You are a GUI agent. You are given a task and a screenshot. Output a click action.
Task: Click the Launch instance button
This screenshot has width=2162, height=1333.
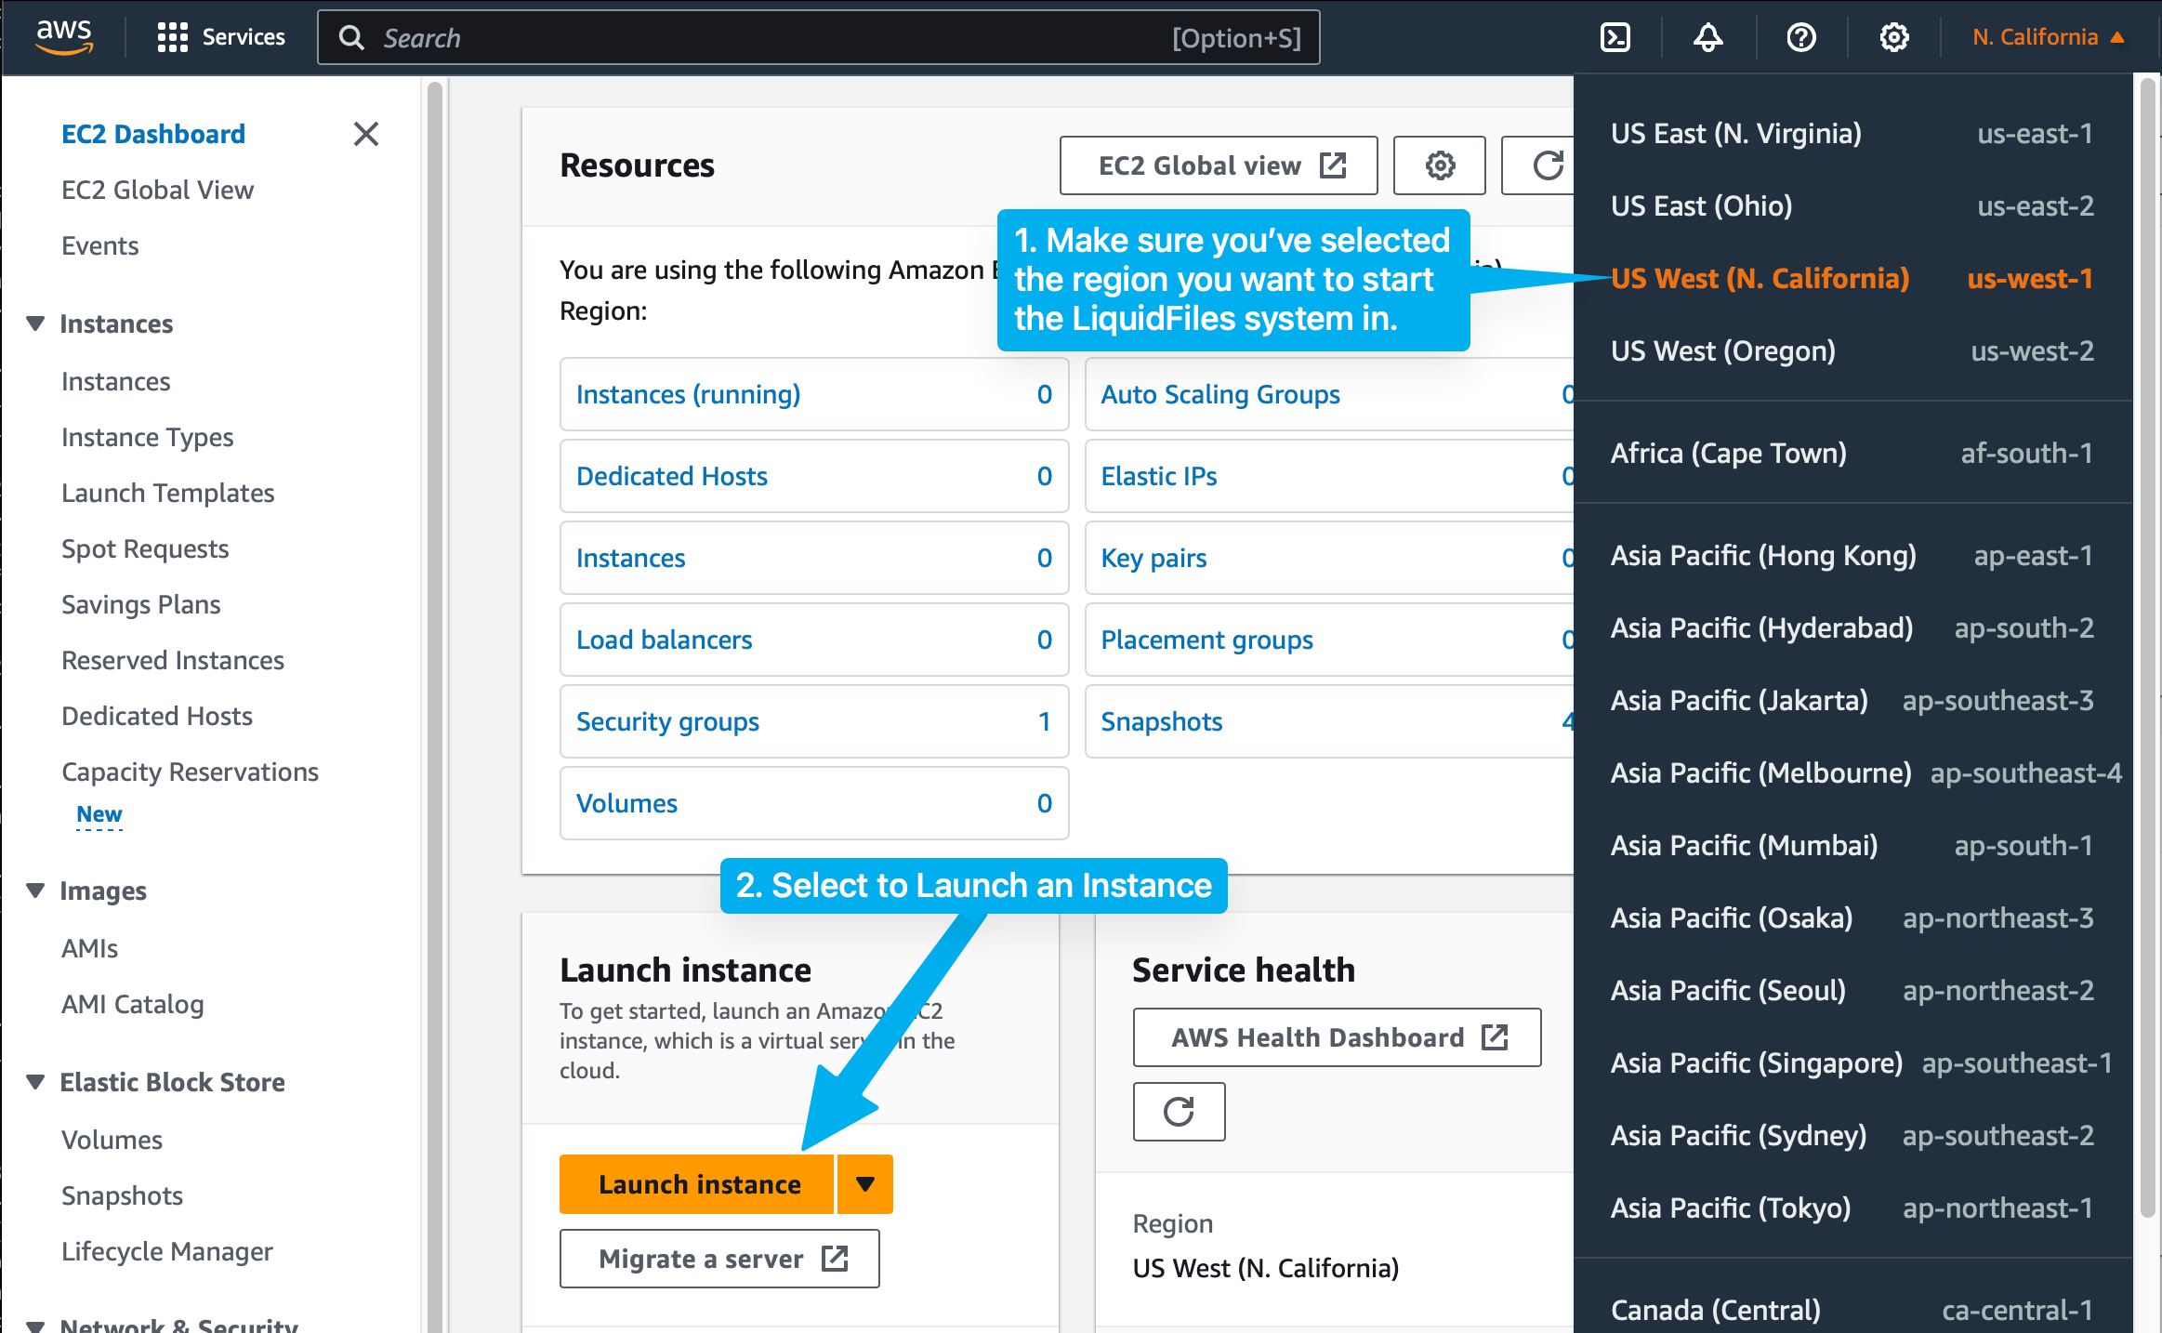click(x=697, y=1183)
